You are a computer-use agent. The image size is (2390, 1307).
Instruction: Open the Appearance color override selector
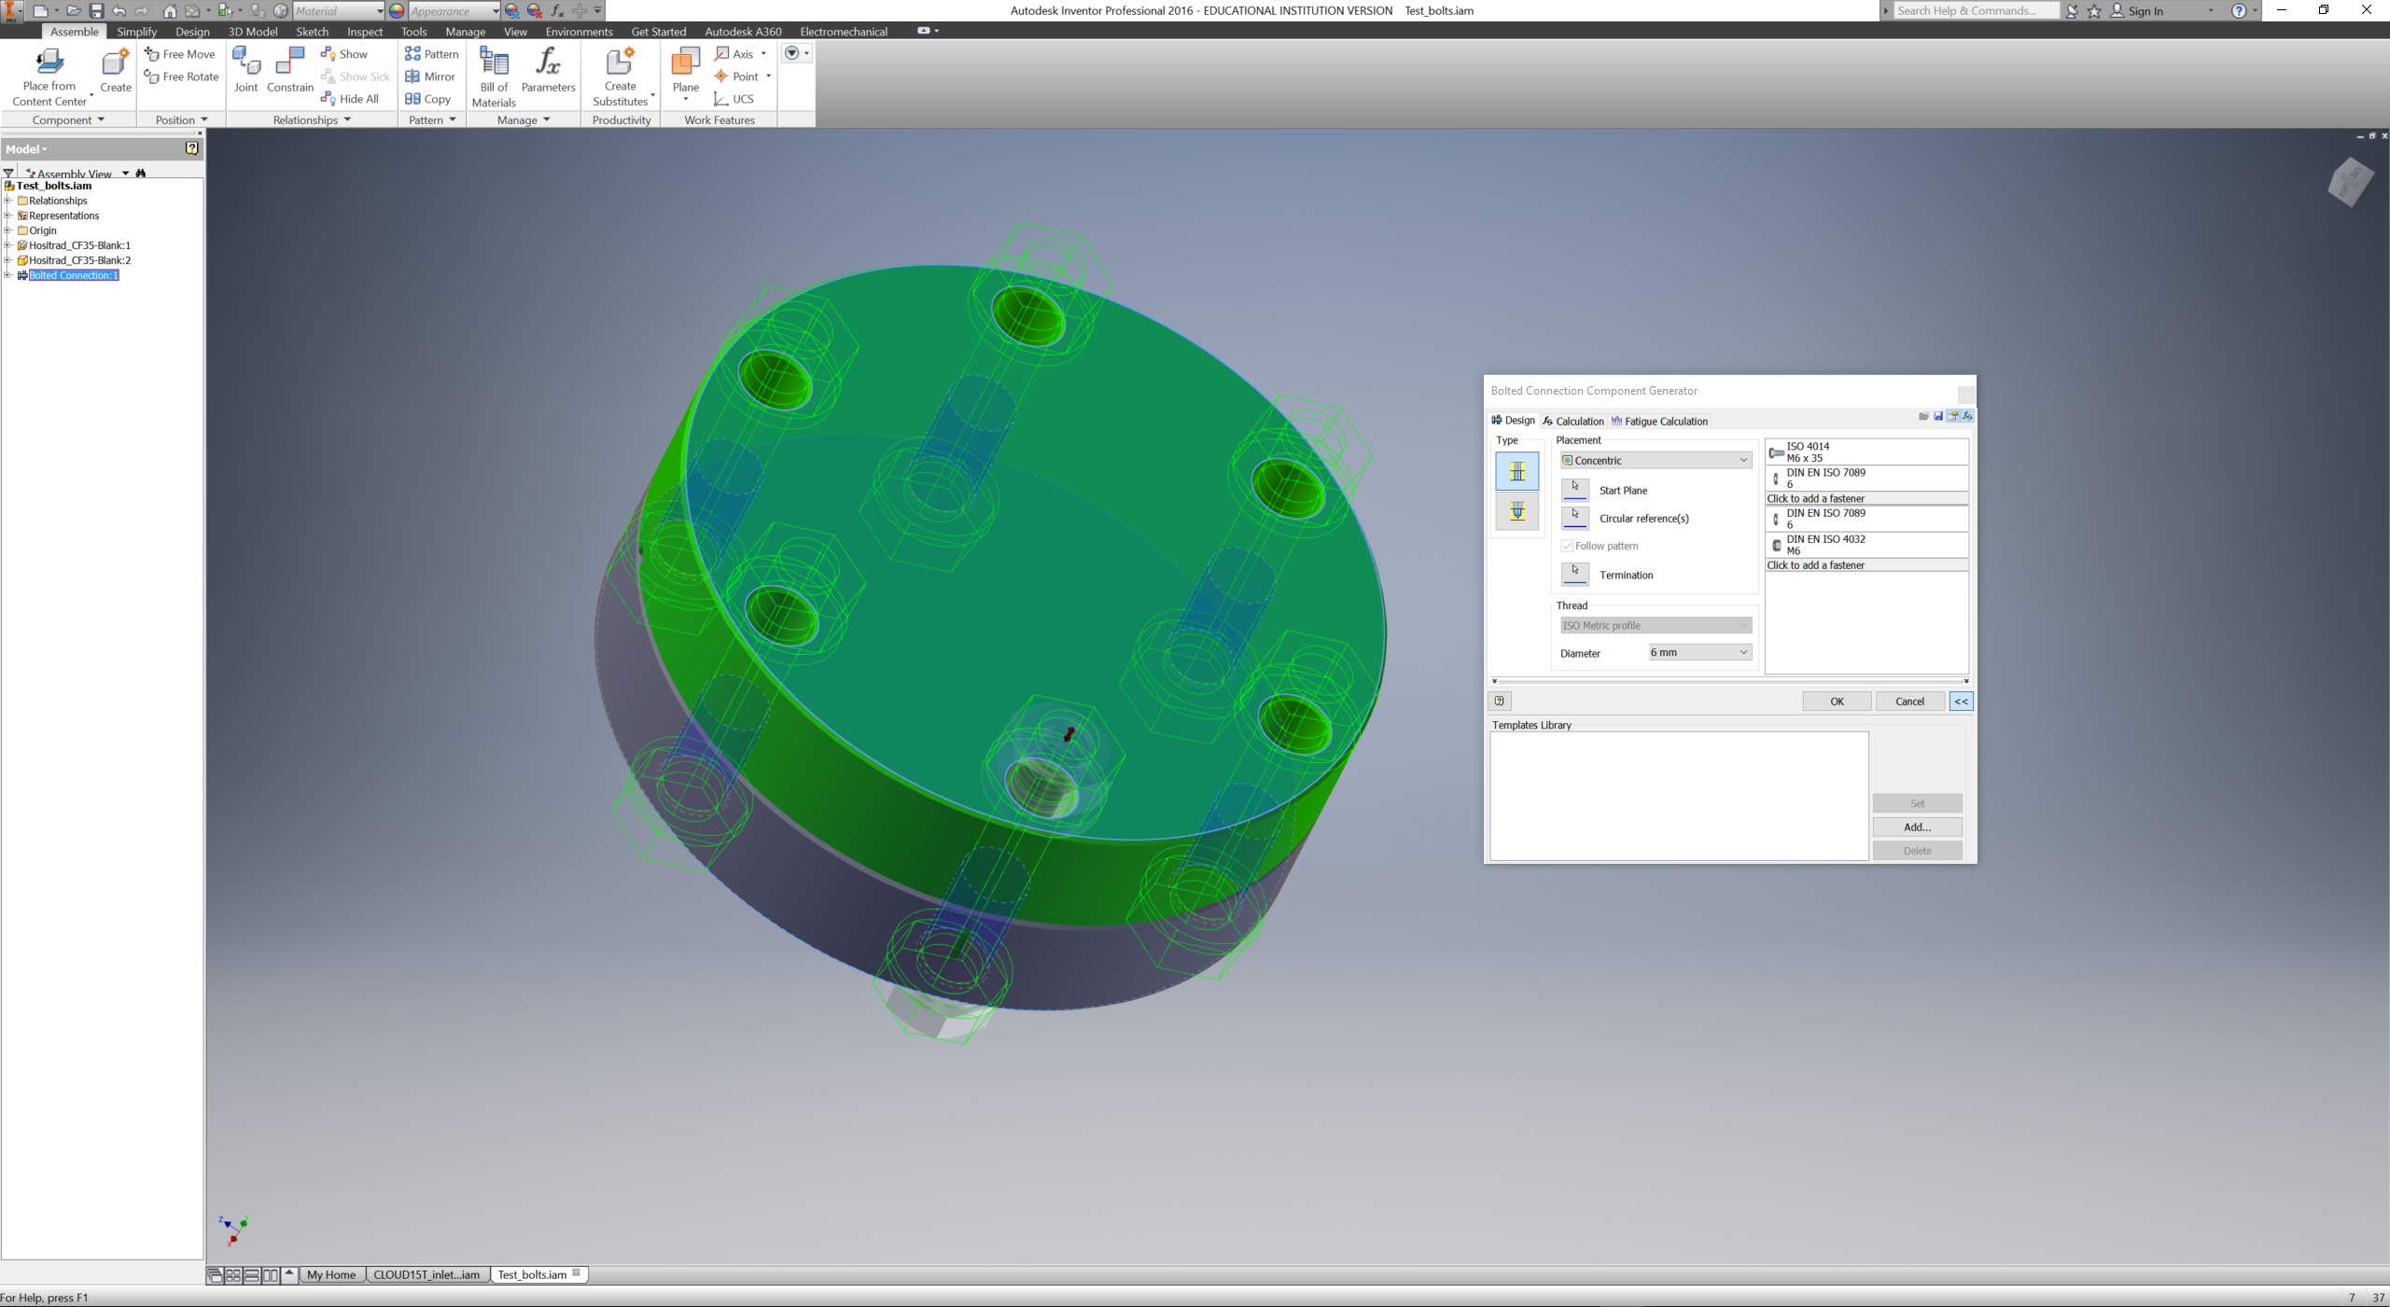454,11
